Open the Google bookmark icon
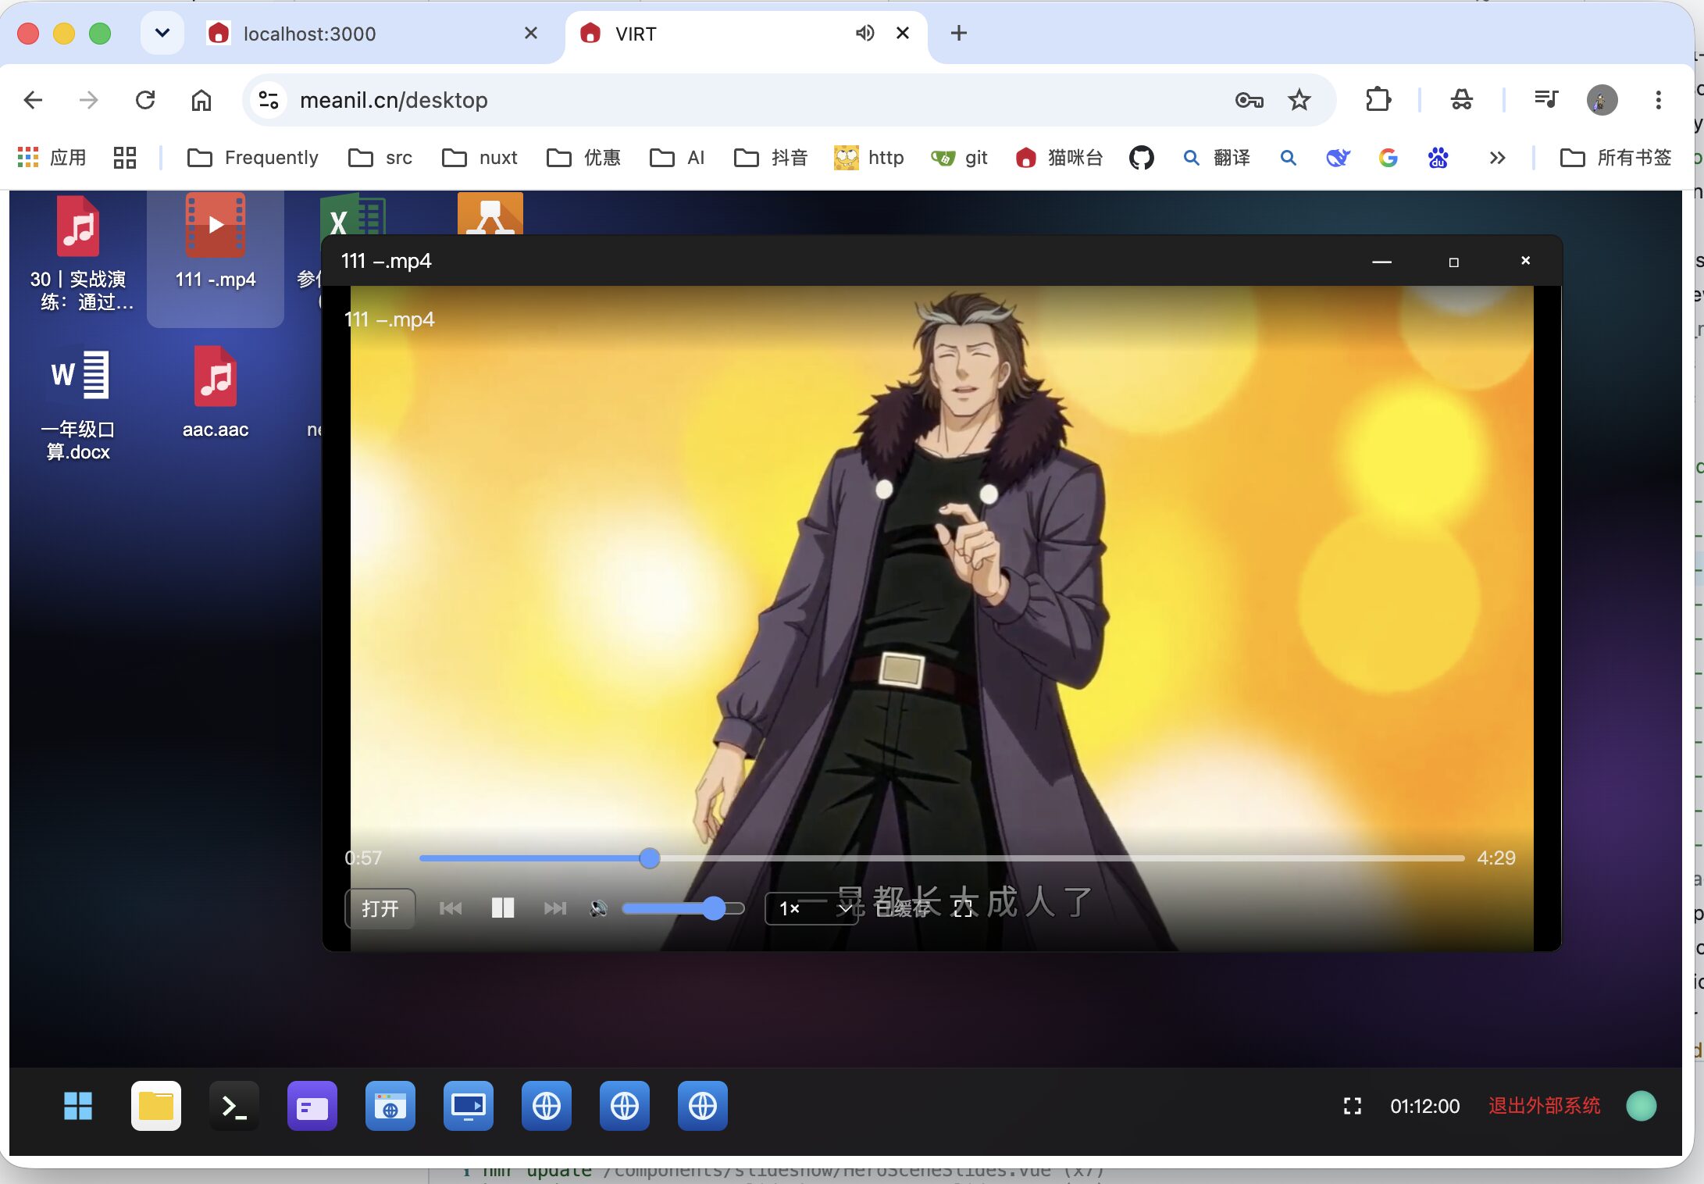Screen dimensions: 1704x1184 [1389, 158]
